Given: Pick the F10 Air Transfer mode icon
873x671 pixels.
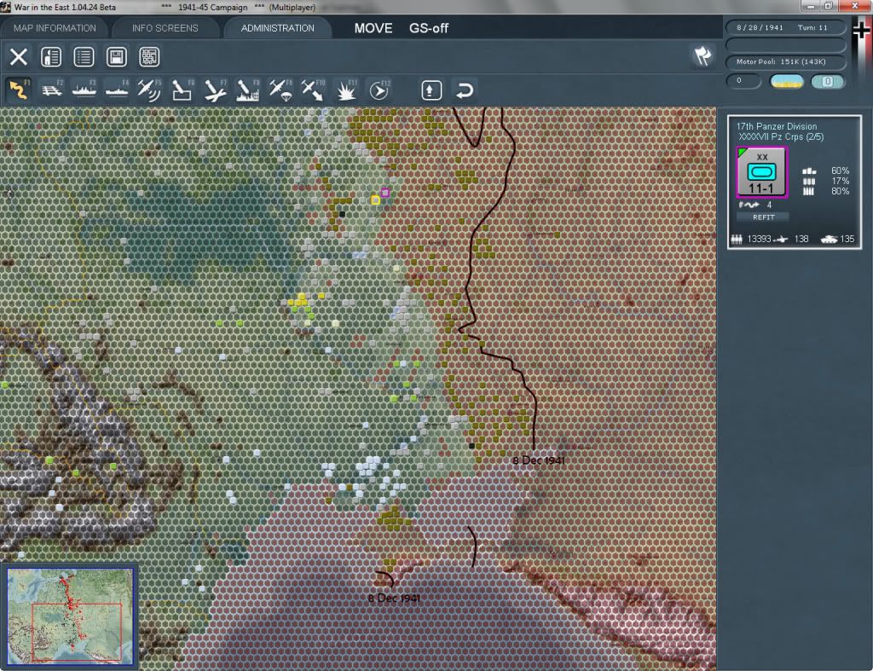Looking at the screenshot, I should click(312, 90).
